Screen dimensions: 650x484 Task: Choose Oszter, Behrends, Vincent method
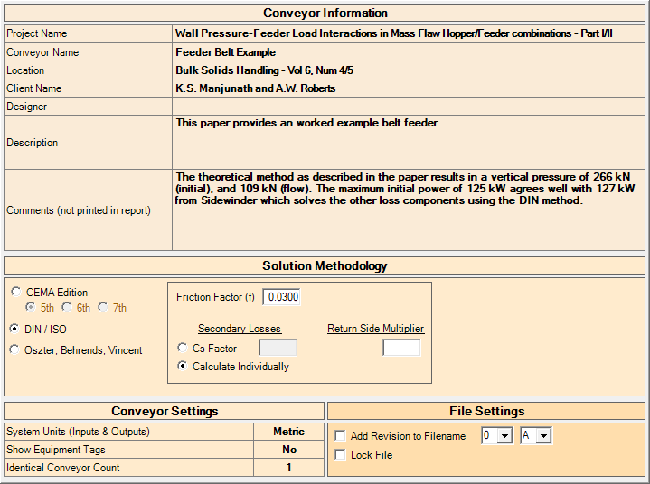click(16, 350)
